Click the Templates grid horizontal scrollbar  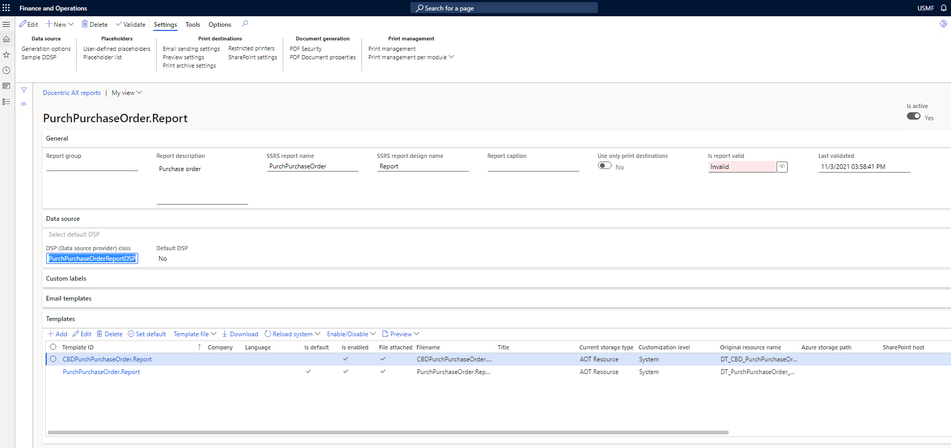tap(388, 432)
